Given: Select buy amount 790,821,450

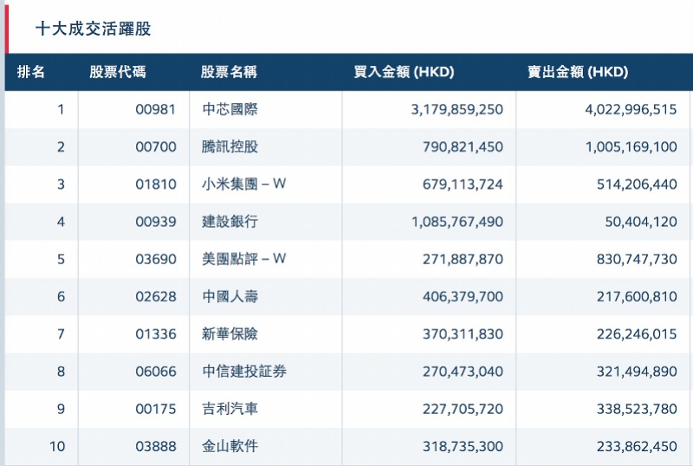Looking at the screenshot, I should click(x=463, y=147).
